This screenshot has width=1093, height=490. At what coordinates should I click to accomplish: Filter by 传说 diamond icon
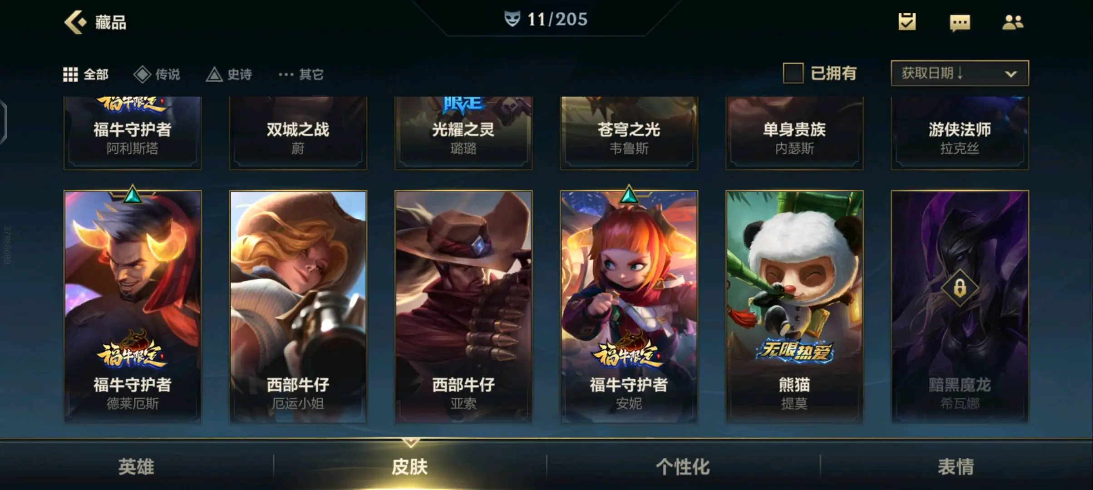point(142,74)
